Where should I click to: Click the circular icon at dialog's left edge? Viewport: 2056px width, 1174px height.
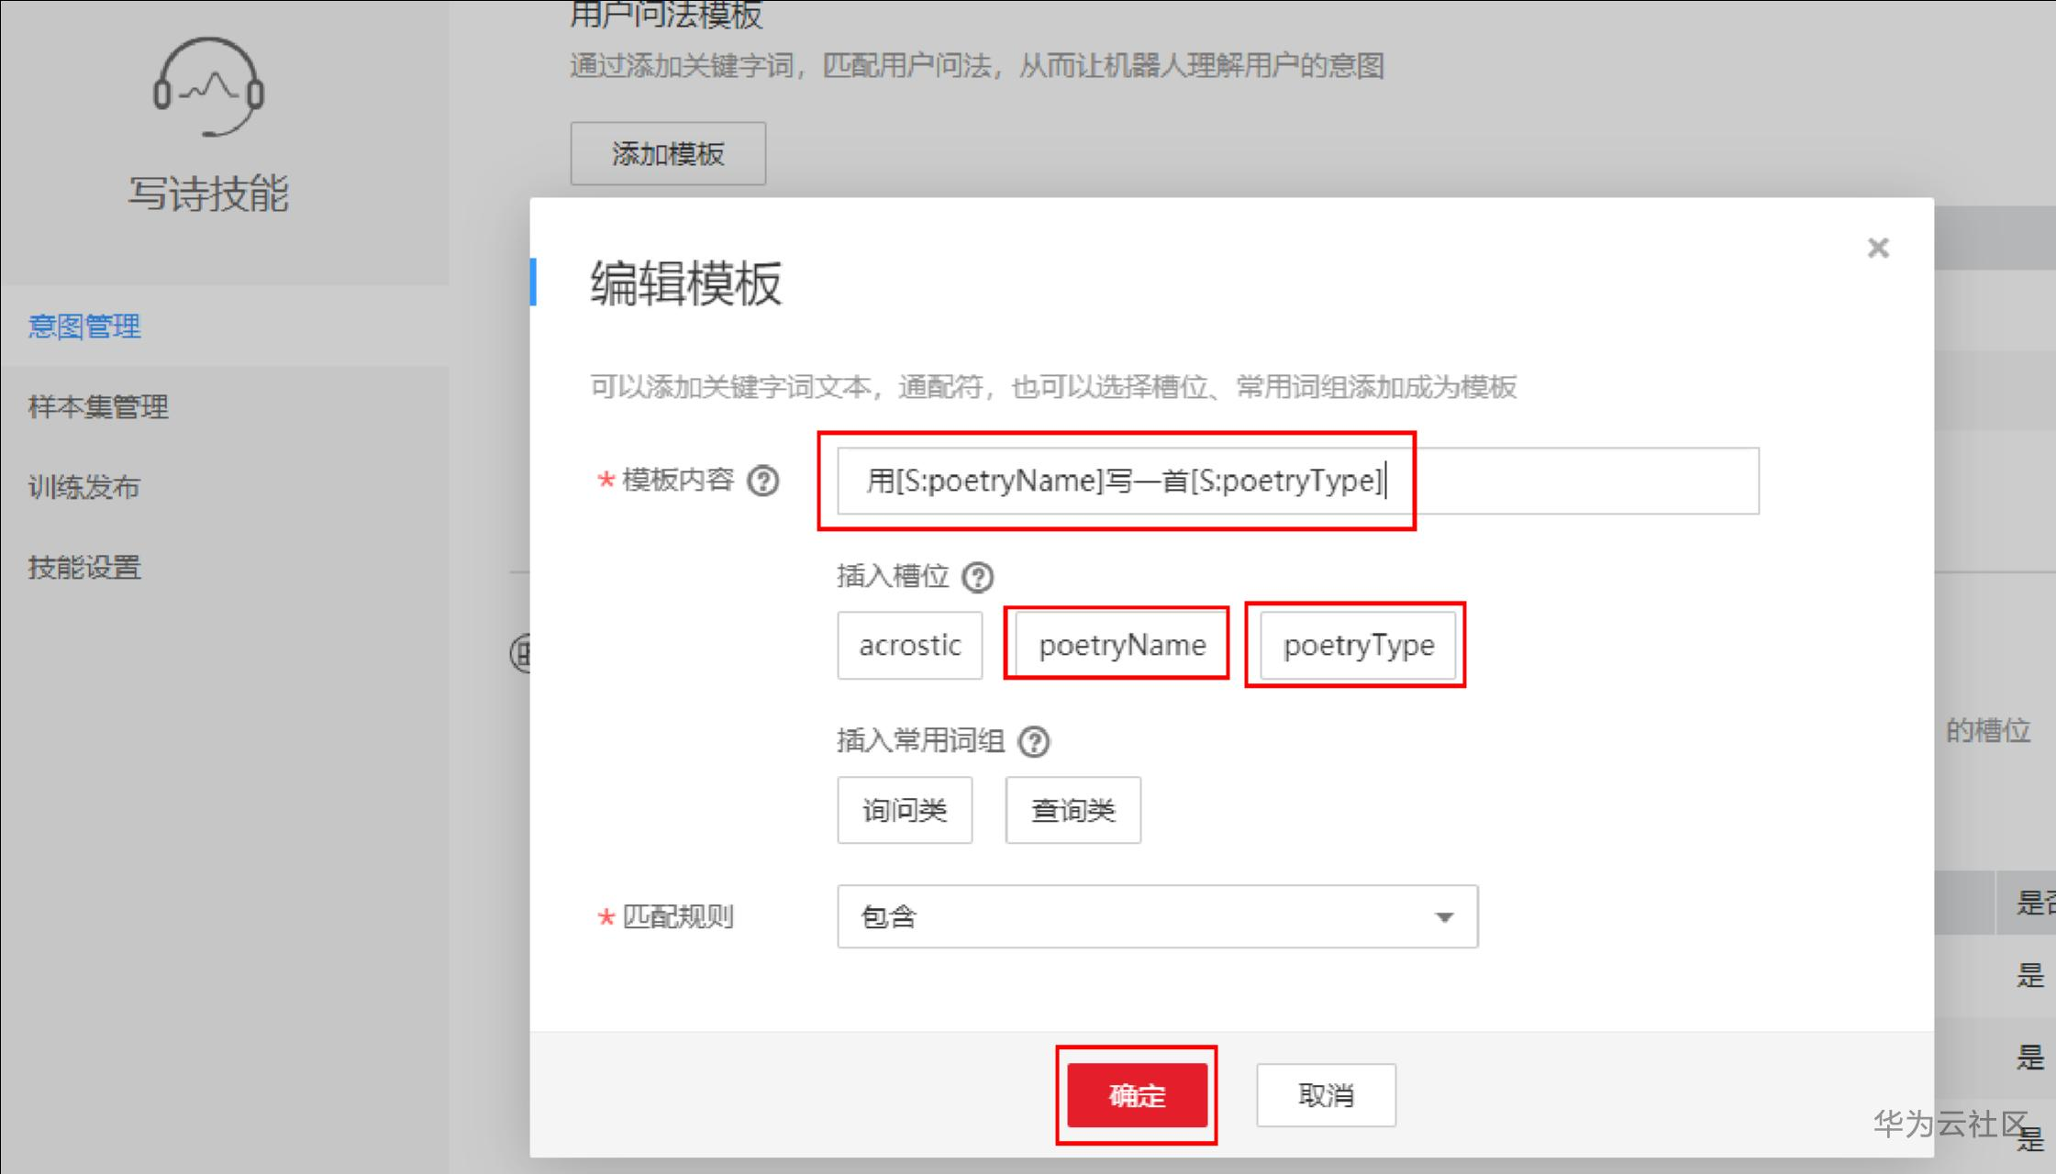pos(520,654)
